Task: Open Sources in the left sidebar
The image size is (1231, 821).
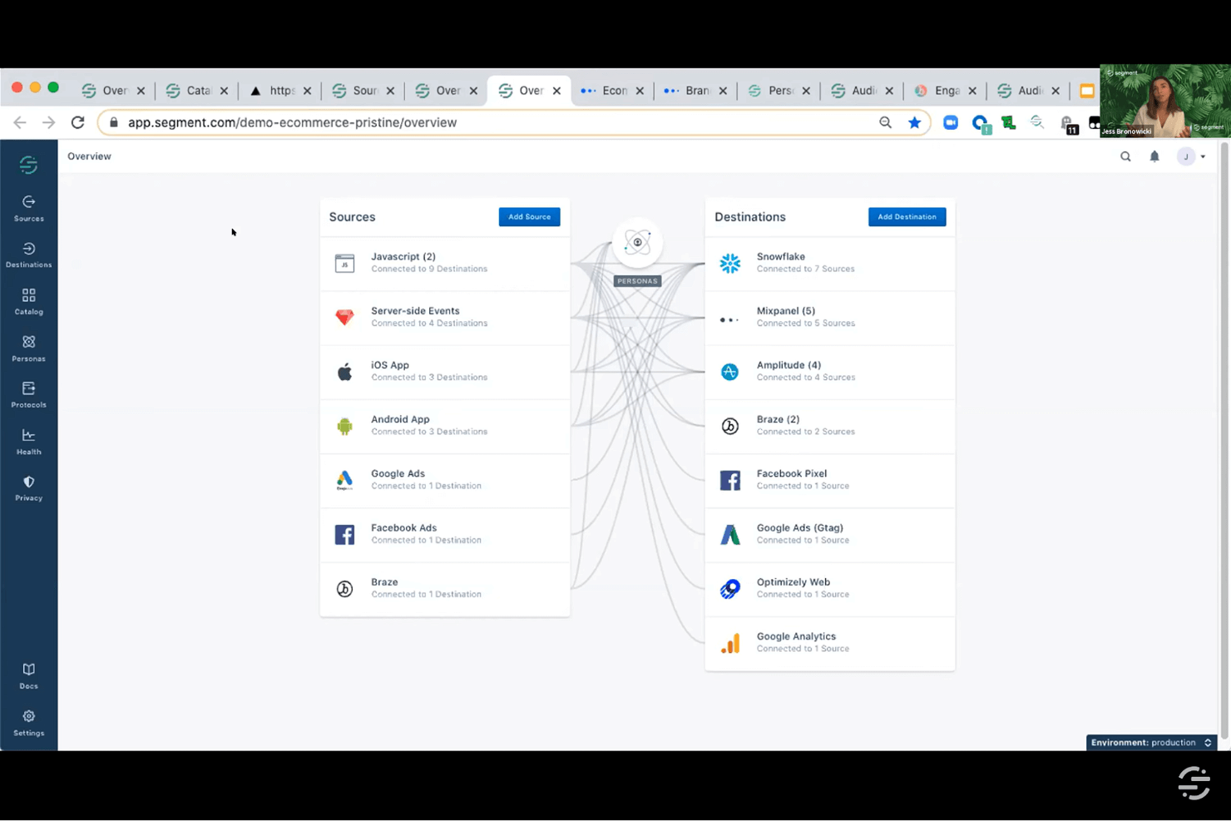Action: [x=28, y=208]
